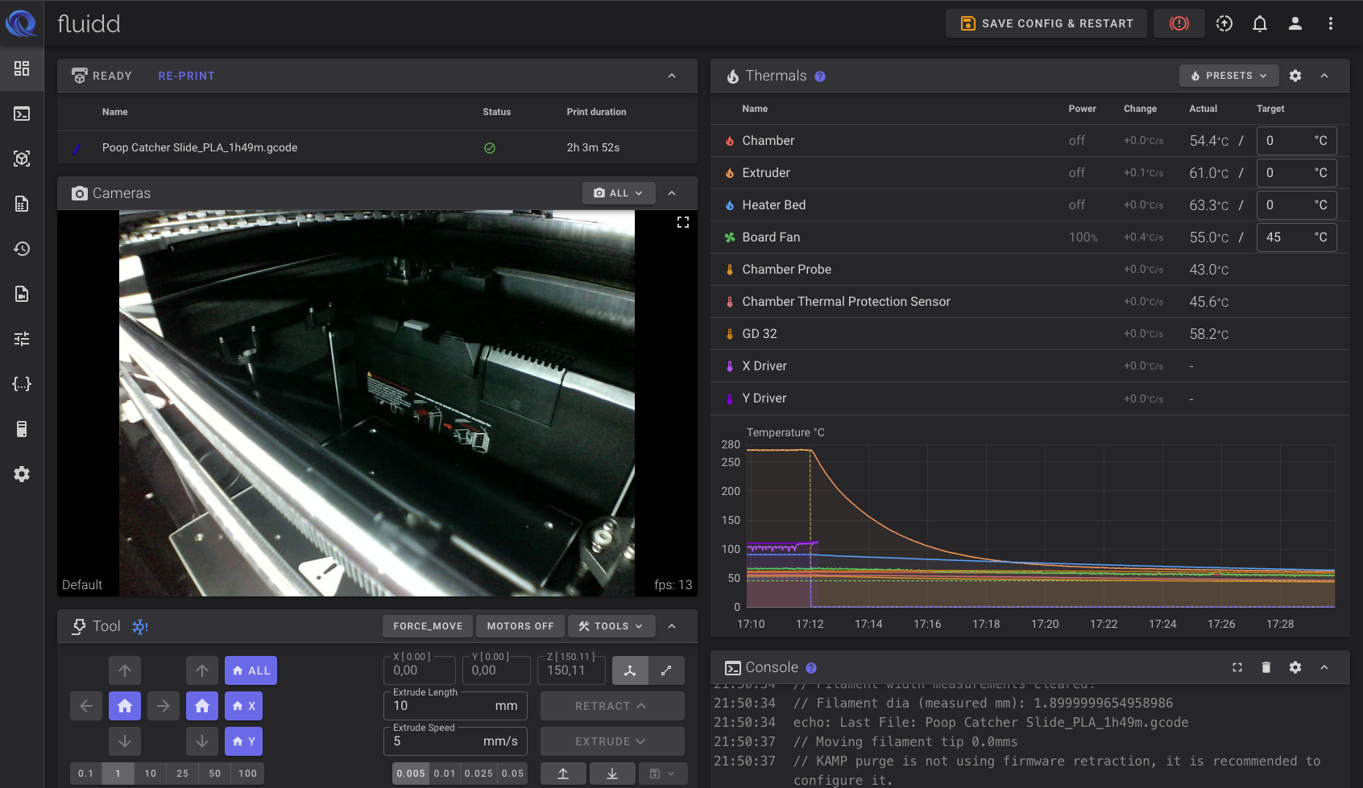
Task: Open the camera ALL selector dropdown
Action: 618,193
